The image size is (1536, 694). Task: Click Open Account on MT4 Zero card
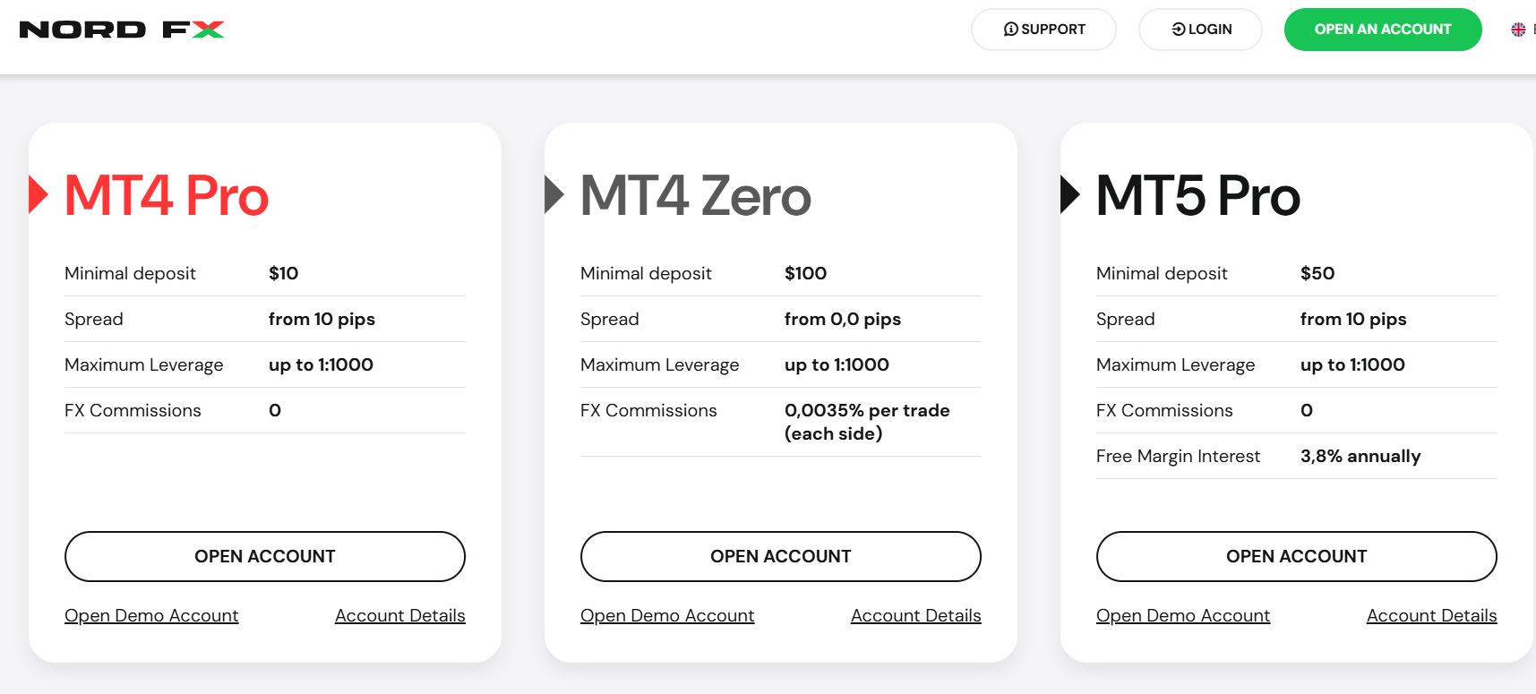click(x=781, y=556)
